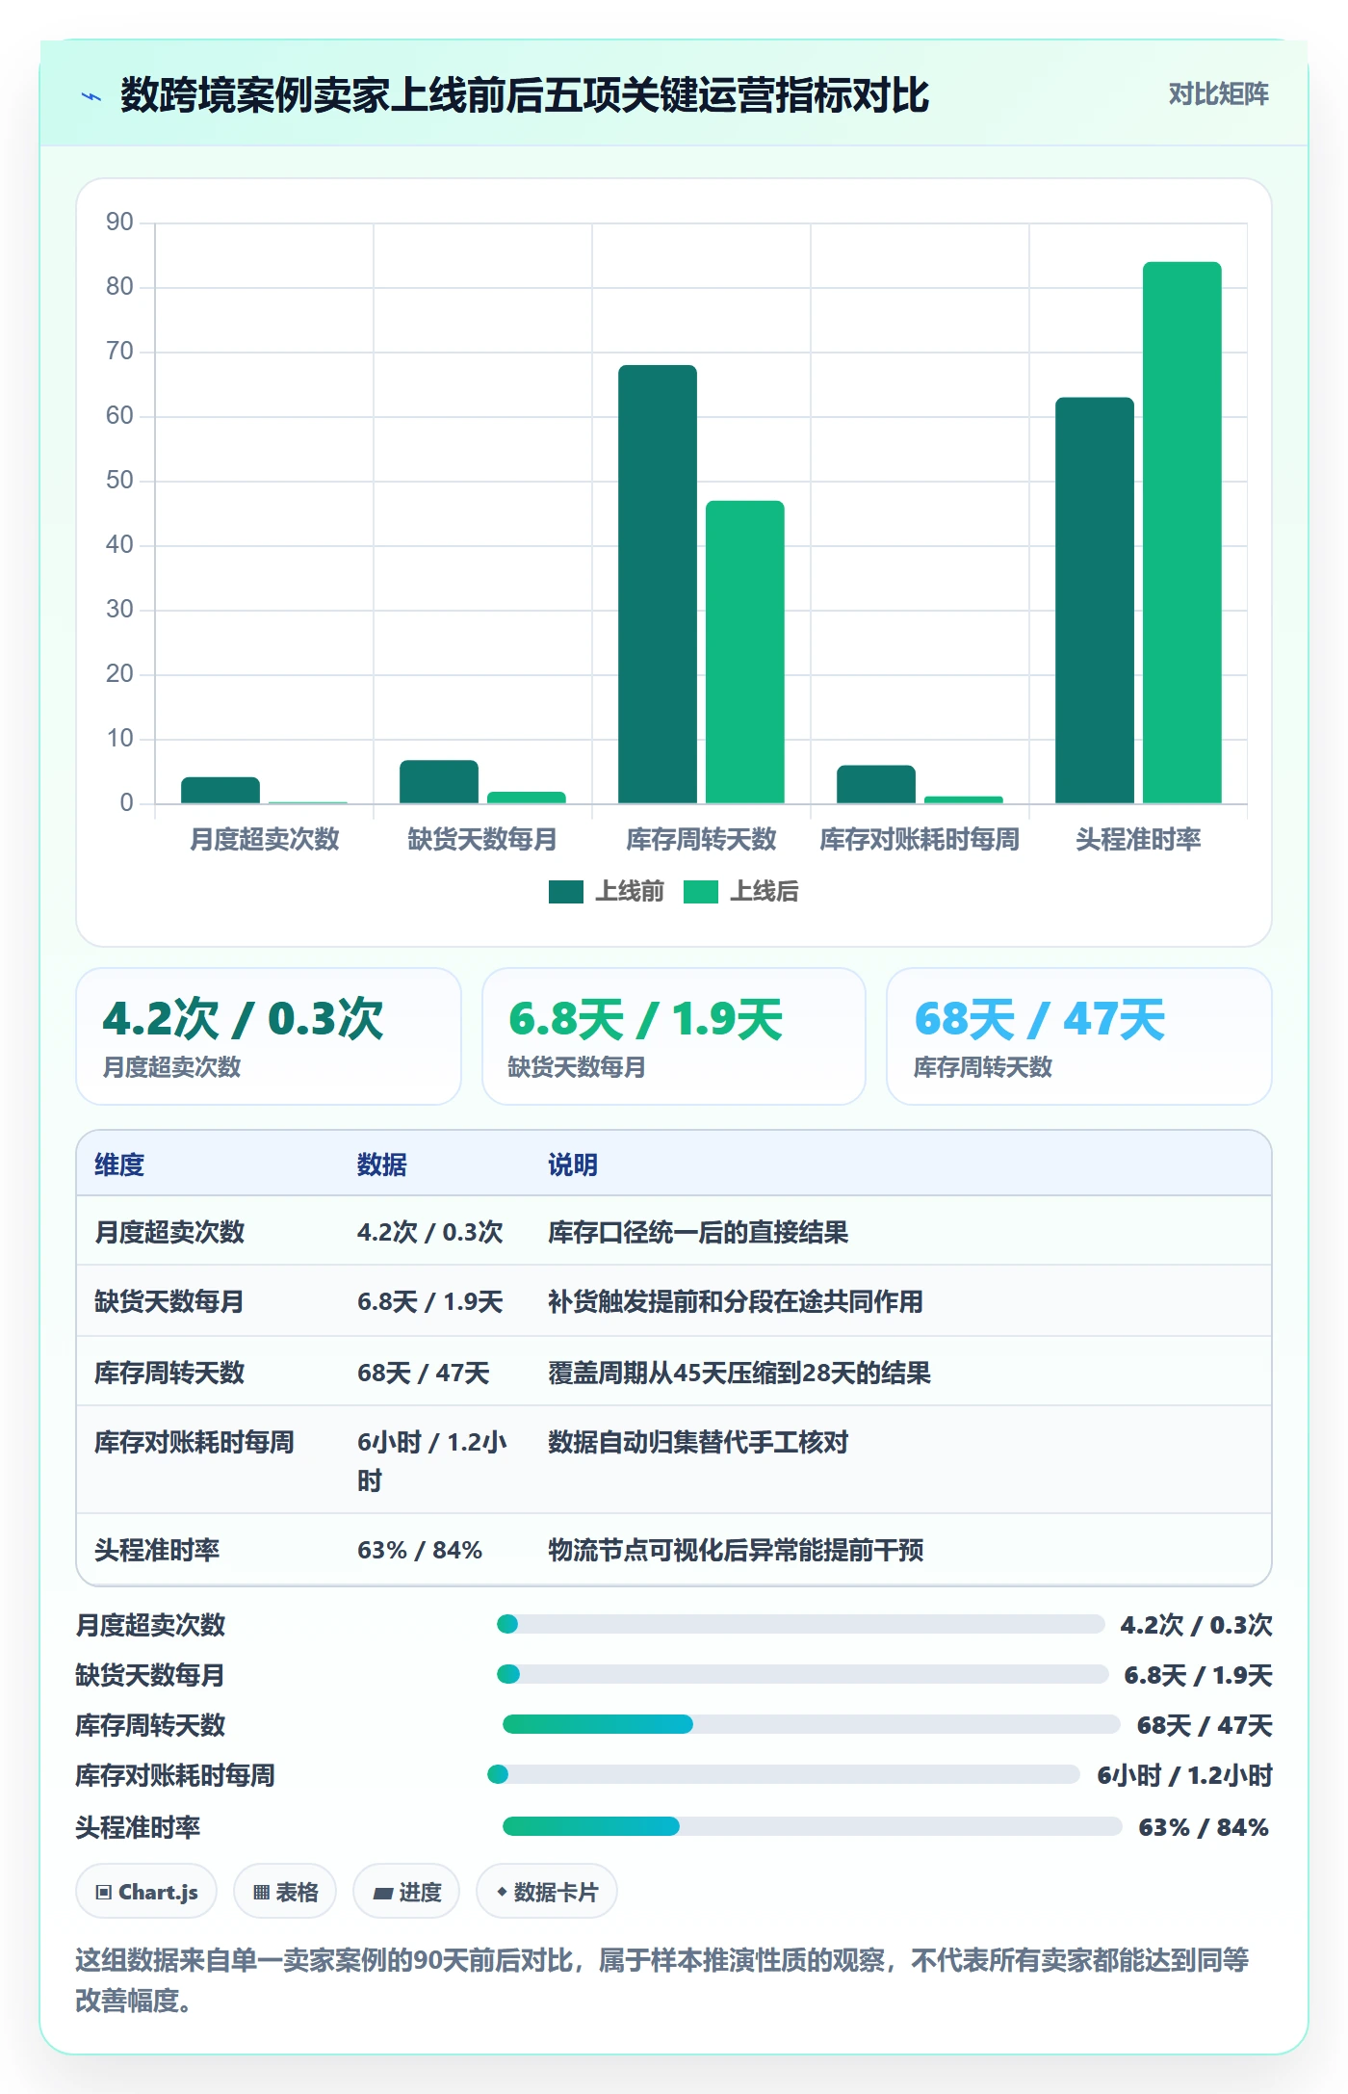Click the 月度超卖次数 progress bar
The width and height of the screenshot is (1348, 2094).
(801, 1624)
